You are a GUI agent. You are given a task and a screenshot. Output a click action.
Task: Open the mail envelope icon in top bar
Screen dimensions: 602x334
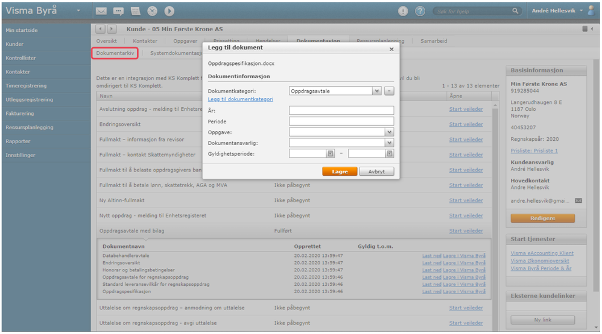tap(101, 11)
